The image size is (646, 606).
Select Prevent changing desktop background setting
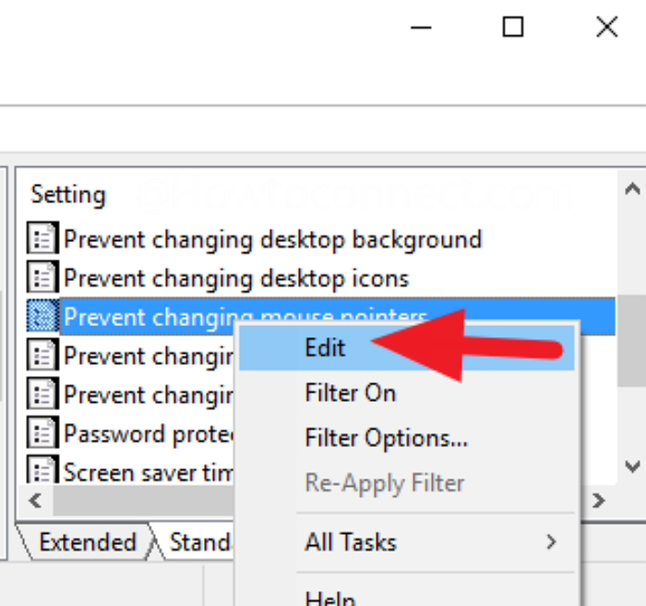[x=272, y=240]
